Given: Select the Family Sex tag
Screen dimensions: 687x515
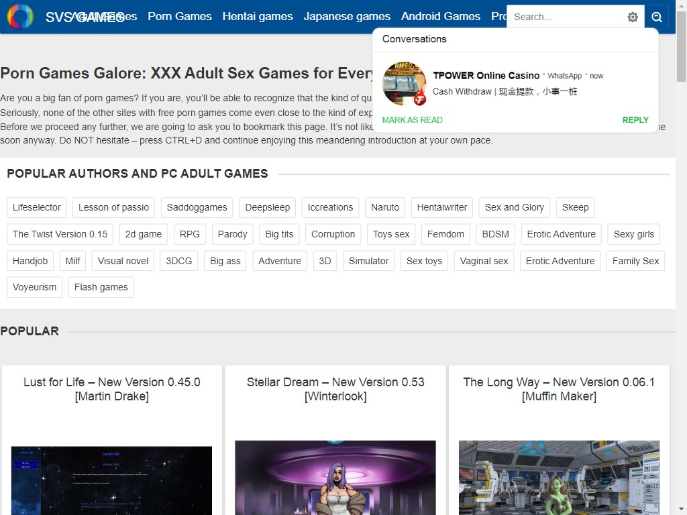Looking at the screenshot, I should tap(636, 261).
